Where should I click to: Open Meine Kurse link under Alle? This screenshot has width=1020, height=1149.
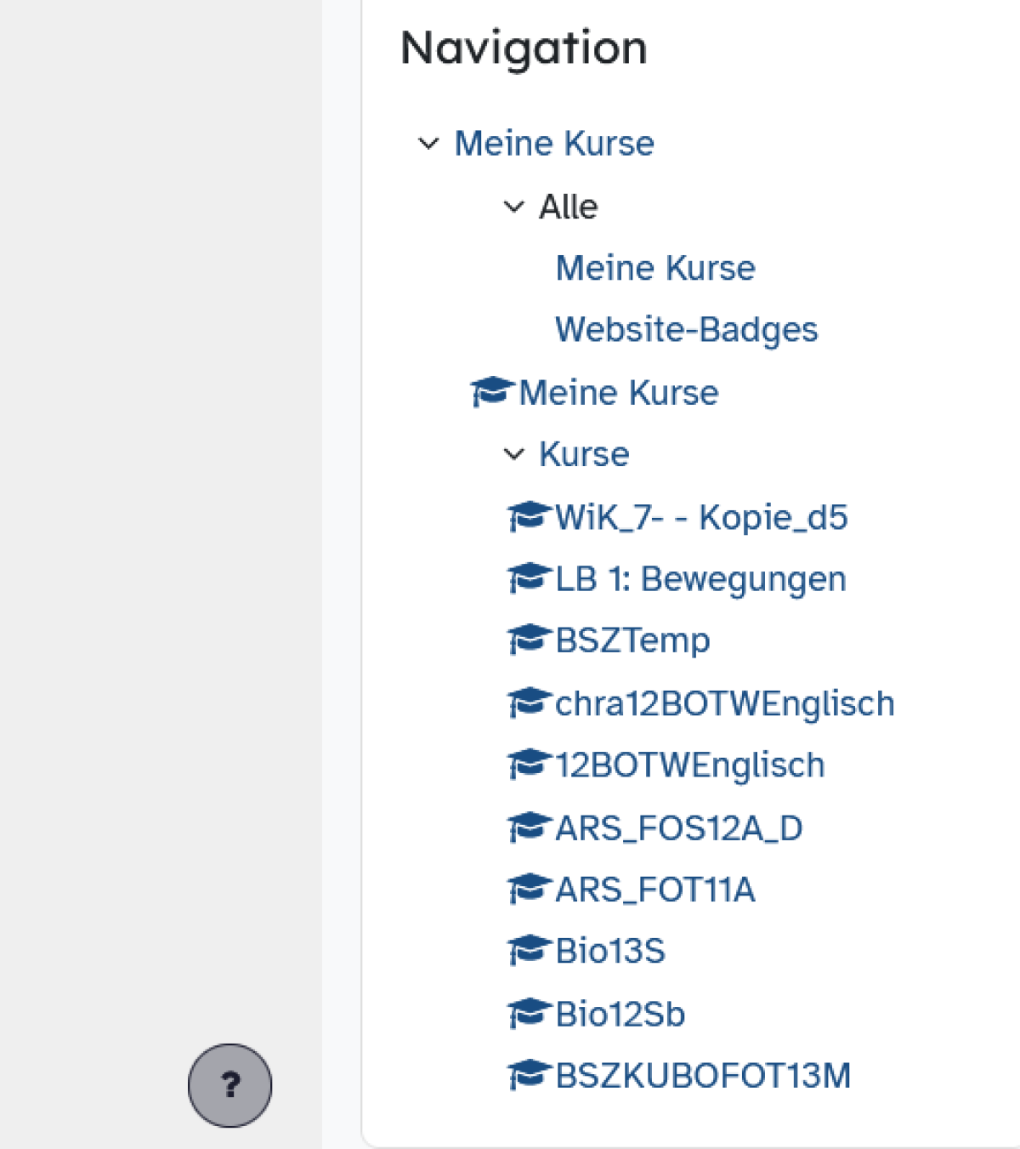tap(655, 268)
